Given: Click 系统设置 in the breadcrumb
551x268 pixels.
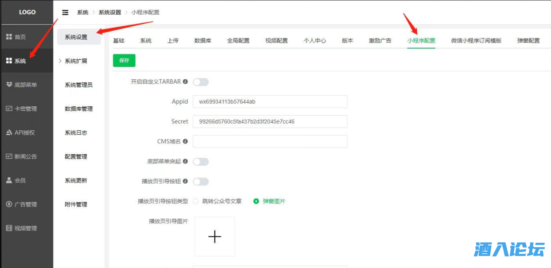Looking at the screenshot, I should (x=110, y=12).
